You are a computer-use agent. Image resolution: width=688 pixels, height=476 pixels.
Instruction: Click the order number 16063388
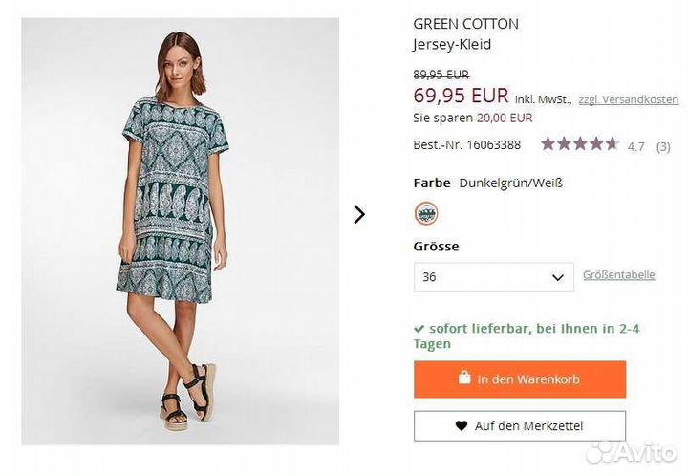click(493, 145)
